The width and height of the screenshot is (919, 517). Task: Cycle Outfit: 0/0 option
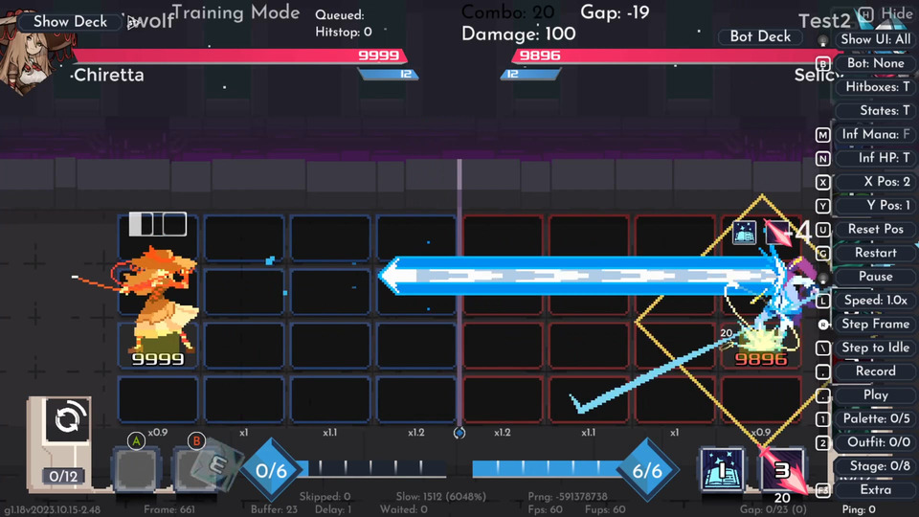click(876, 442)
